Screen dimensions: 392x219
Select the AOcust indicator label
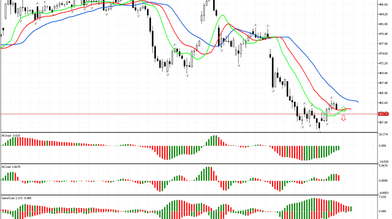point(11,135)
